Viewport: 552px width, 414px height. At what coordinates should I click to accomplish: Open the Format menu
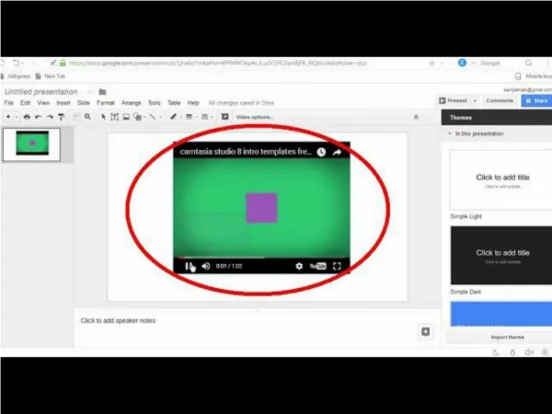tap(106, 103)
